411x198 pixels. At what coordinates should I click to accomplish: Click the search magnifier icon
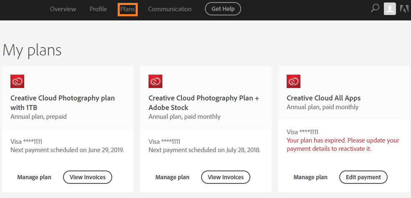pyautogui.click(x=375, y=8)
